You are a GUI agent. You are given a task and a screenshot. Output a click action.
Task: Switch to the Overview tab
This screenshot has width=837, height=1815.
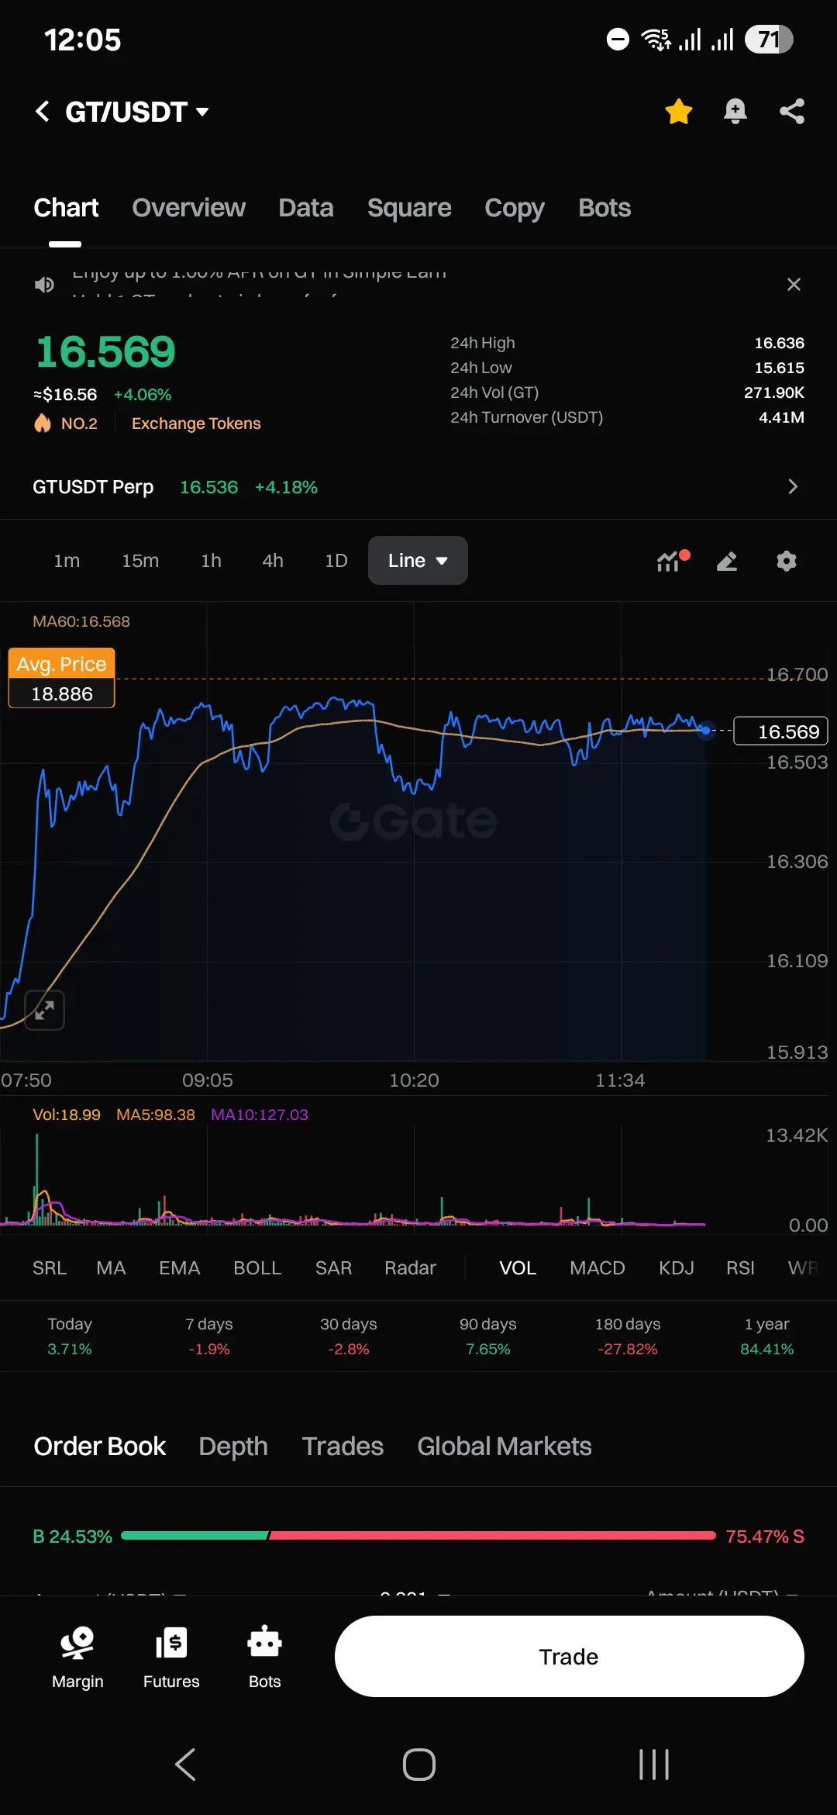pos(188,208)
